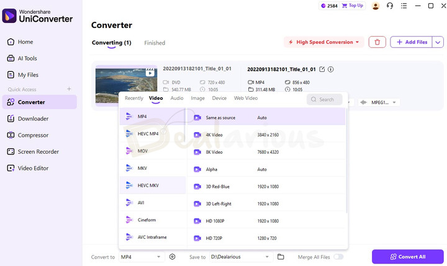Select MKV format
Image resolution: width=447 pixels, height=266 pixels.
coord(153,168)
